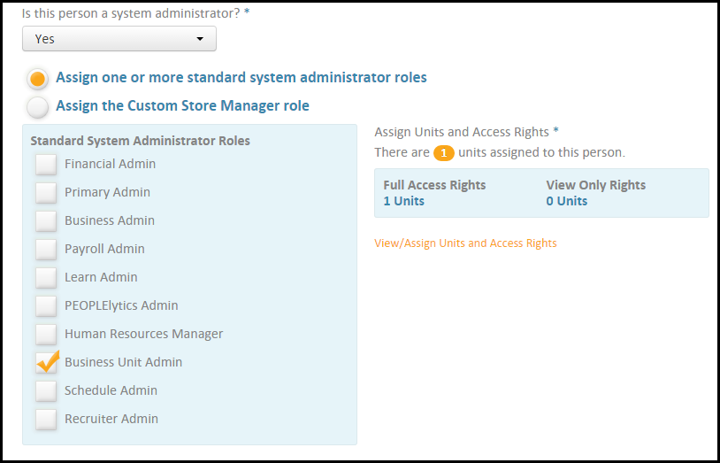Check the Learn Admin box
This screenshot has width=720, height=463.
pos(46,277)
